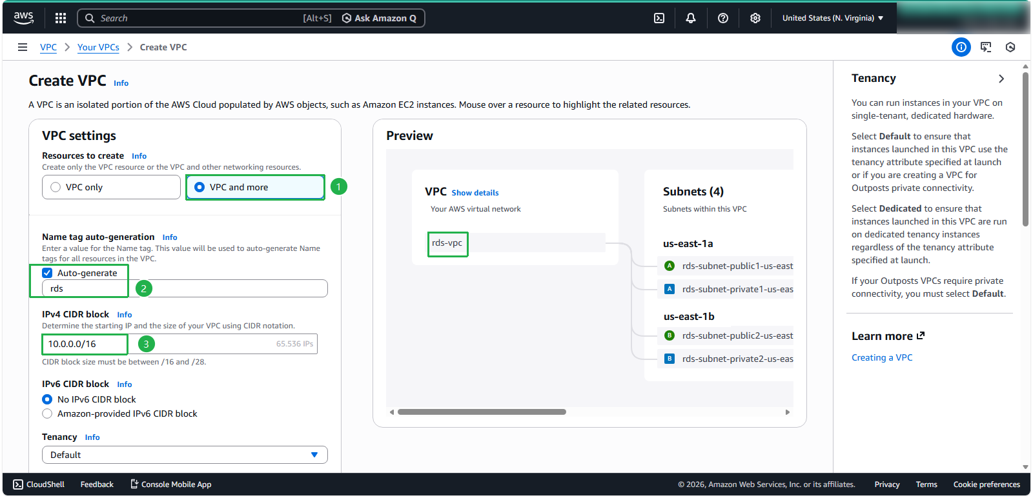The width and height of the screenshot is (1033, 498).
Task: Click the Learn more external link icon
Action: (921, 335)
